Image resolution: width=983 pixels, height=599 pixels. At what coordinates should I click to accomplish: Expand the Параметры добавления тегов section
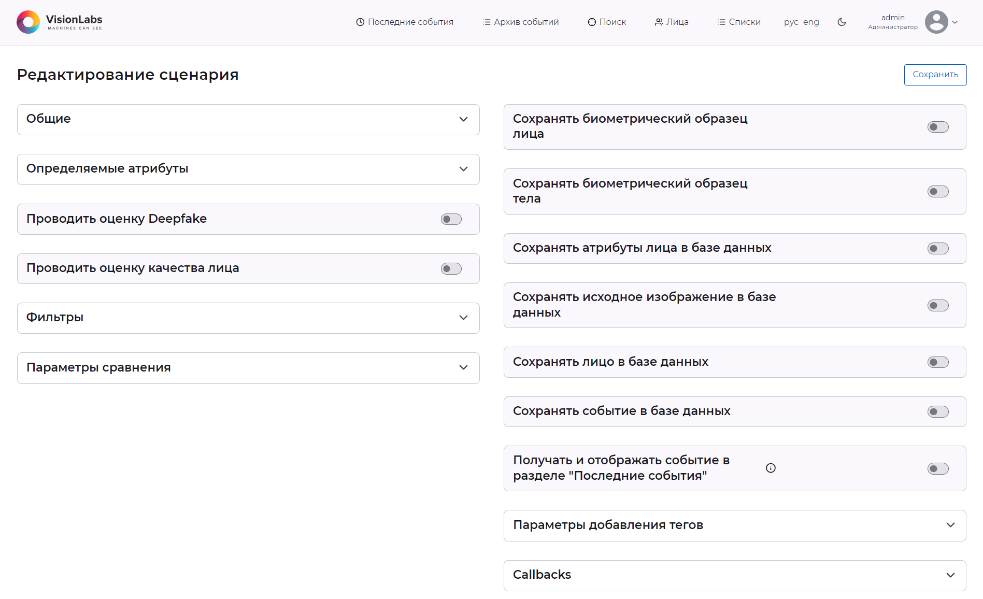tap(735, 525)
